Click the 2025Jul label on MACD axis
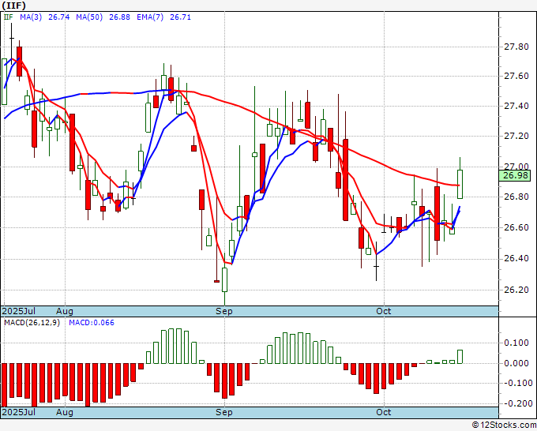This screenshot has height=431, width=537. tap(19, 412)
